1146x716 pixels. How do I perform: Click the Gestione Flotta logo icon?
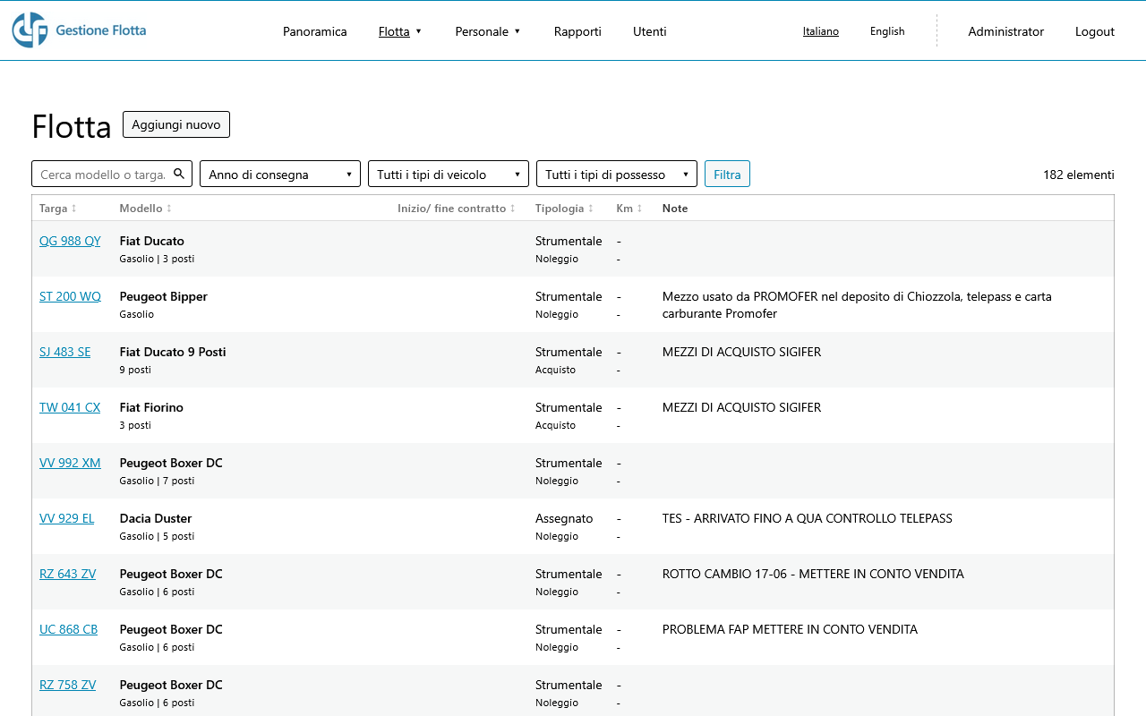(x=30, y=30)
